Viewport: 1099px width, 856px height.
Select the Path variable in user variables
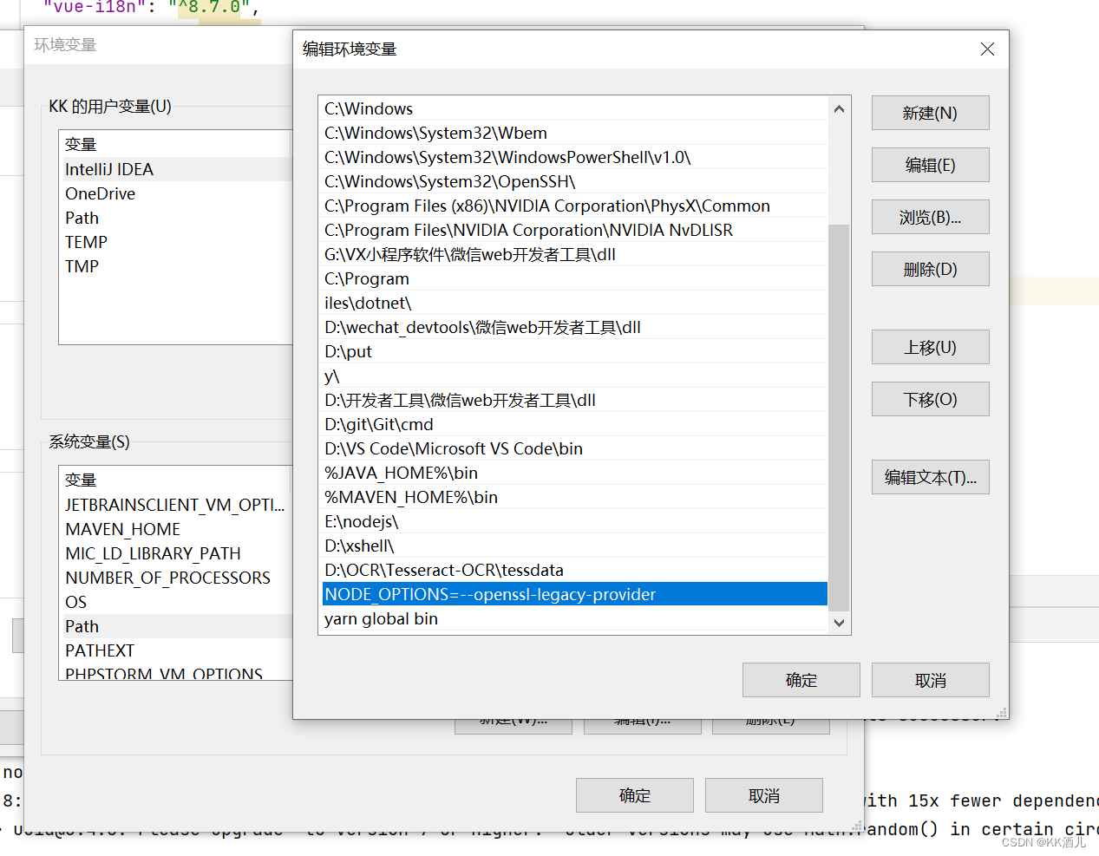point(82,218)
